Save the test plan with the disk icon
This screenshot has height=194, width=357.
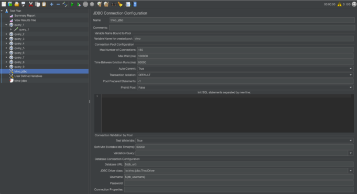[x=23, y=4]
